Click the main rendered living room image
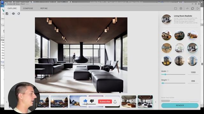The width and height of the screenshot is (204, 114). tap(81, 55)
